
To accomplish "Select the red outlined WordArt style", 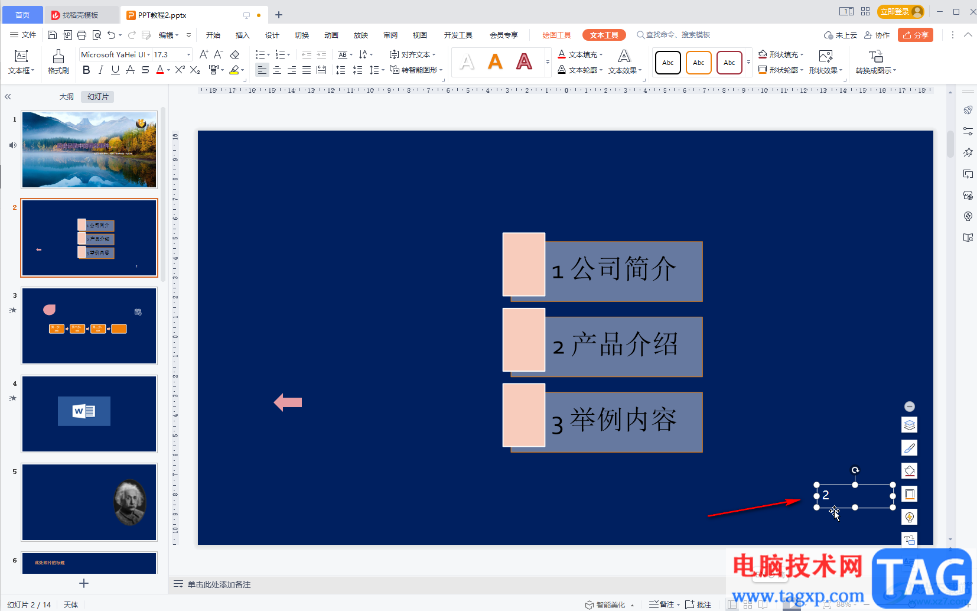I will [x=524, y=61].
